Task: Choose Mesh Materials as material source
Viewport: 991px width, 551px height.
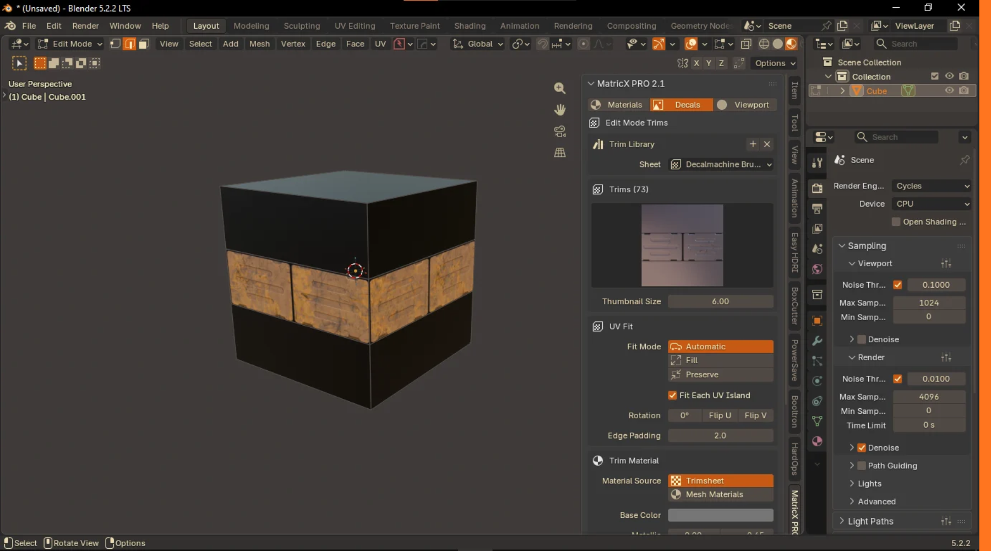Action: 721,495
